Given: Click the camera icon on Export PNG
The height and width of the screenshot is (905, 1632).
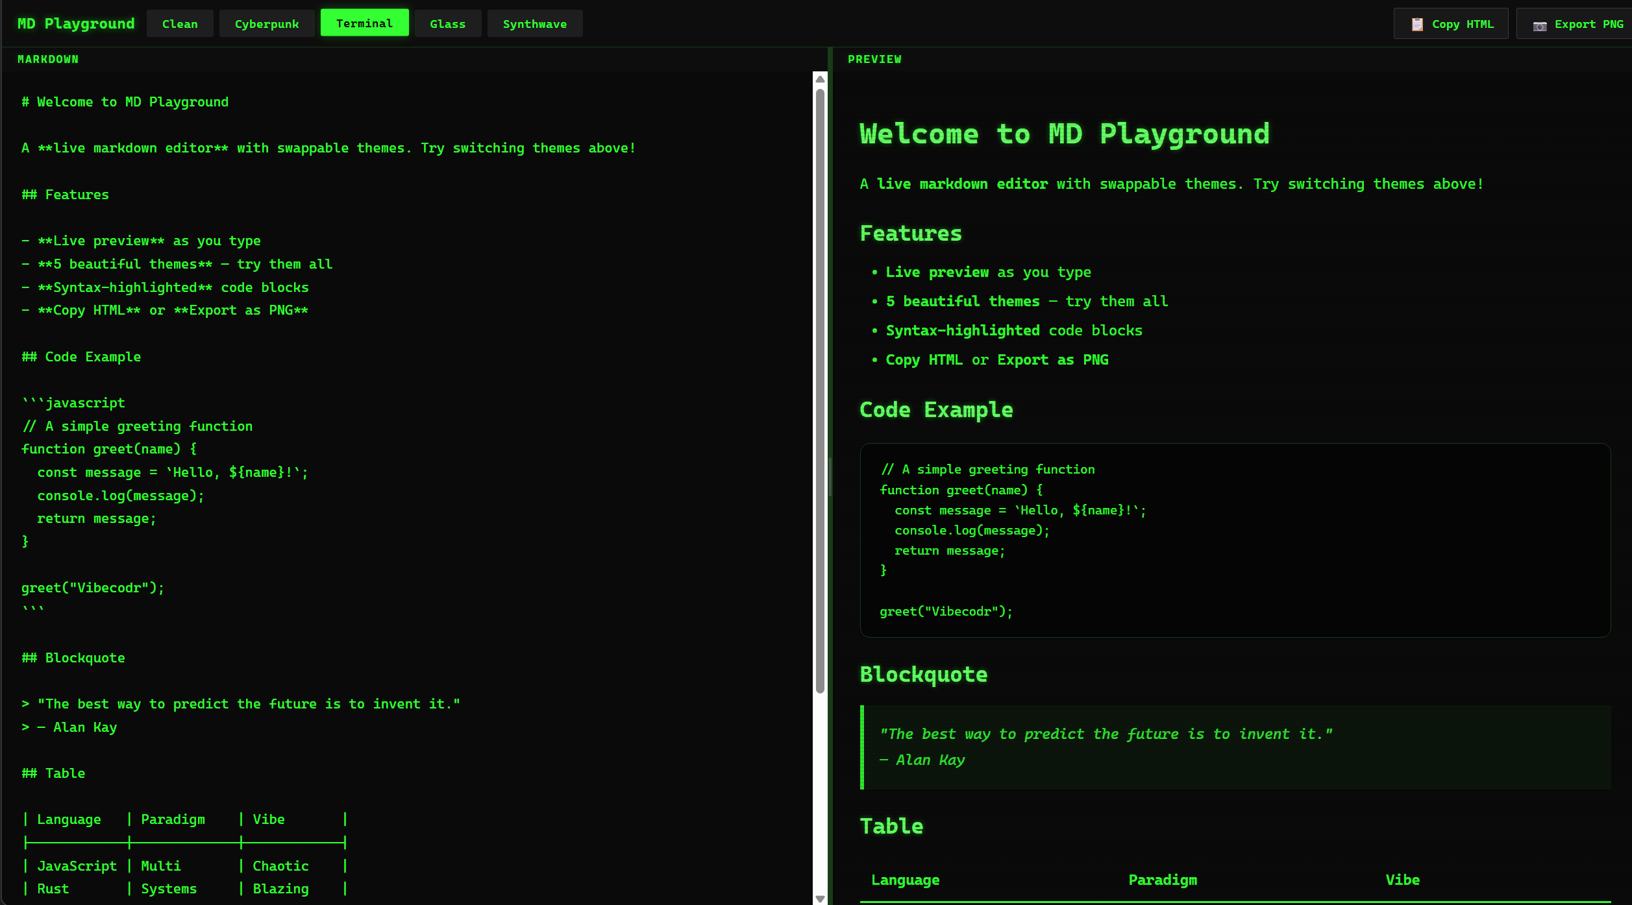Looking at the screenshot, I should click(x=1539, y=25).
